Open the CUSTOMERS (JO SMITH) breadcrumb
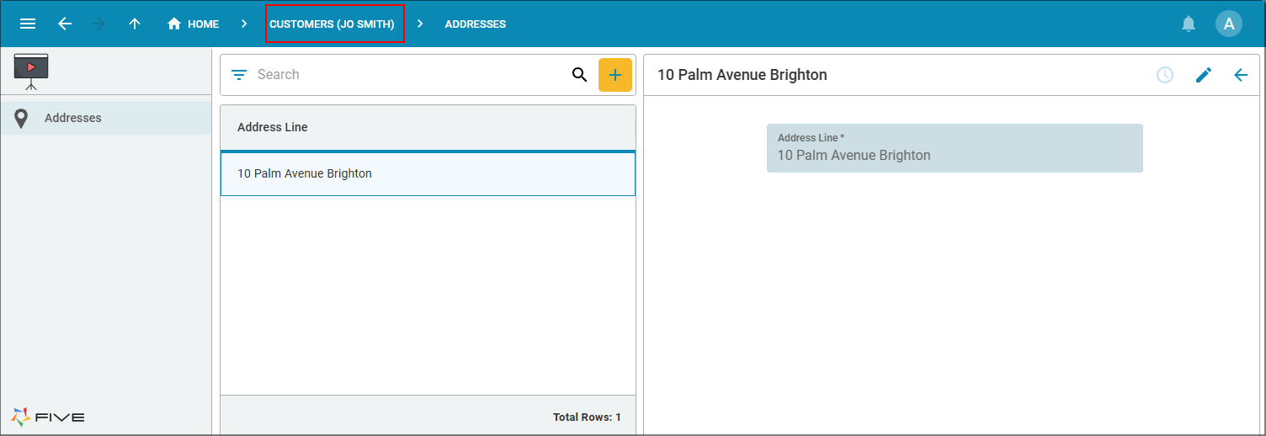This screenshot has width=1266, height=436. click(x=332, y=24)
